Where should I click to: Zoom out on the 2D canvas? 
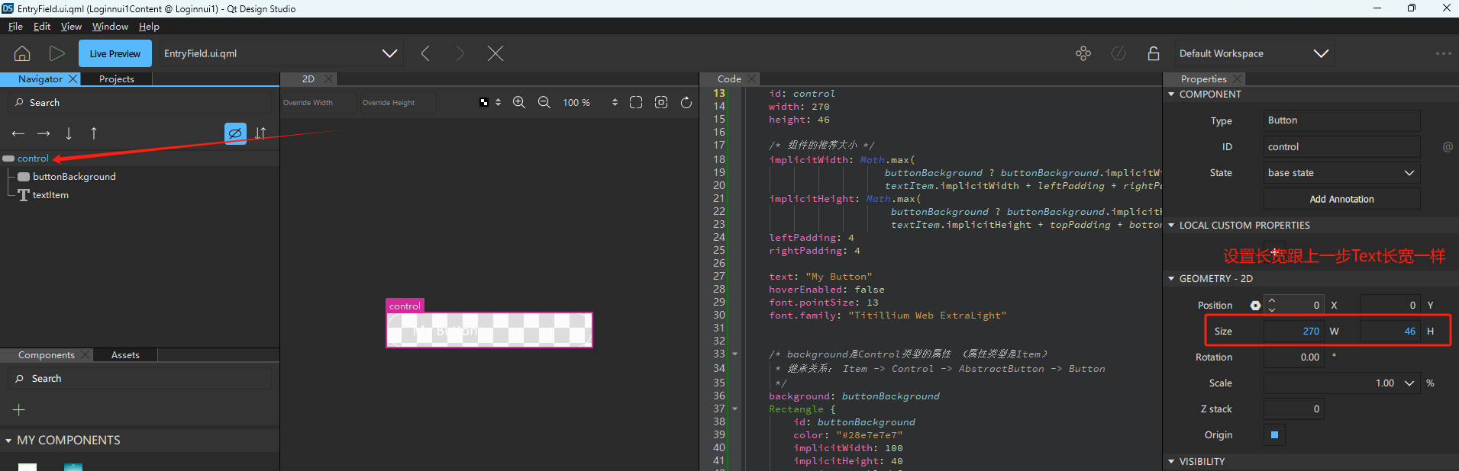click(x=544, y=102)
